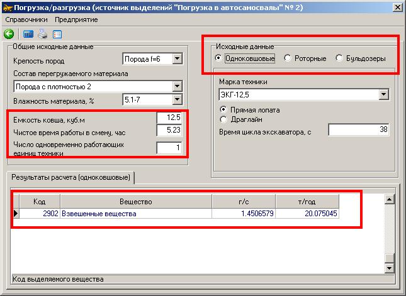Click the printer icon in toolbar
The image size is (406, 296).
[43, 35]
